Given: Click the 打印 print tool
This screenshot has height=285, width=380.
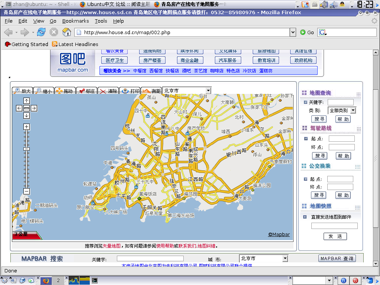Looking at the screenshot, I should (x=130, y=91).
